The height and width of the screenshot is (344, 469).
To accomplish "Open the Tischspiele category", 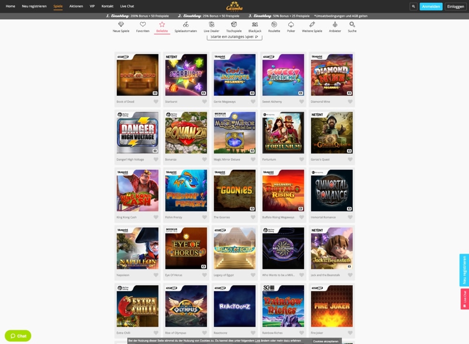I will [x=234, y=27].
